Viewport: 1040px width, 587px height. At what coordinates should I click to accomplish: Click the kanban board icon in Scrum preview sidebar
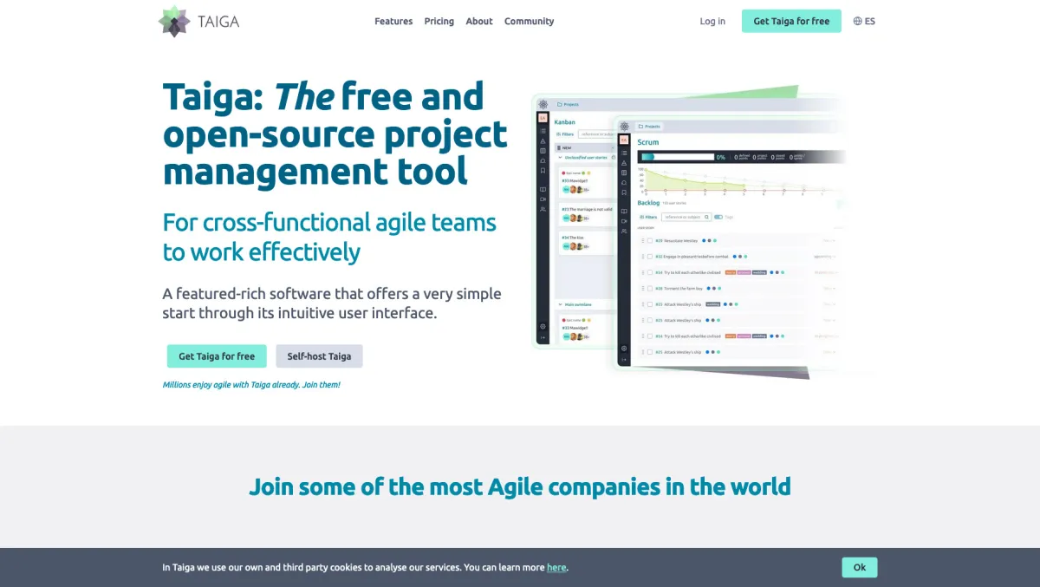click(x=624, y=173)
